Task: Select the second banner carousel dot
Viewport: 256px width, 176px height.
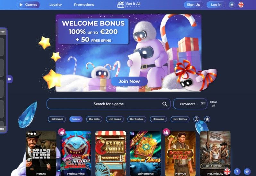Action: tap(110, 88)
